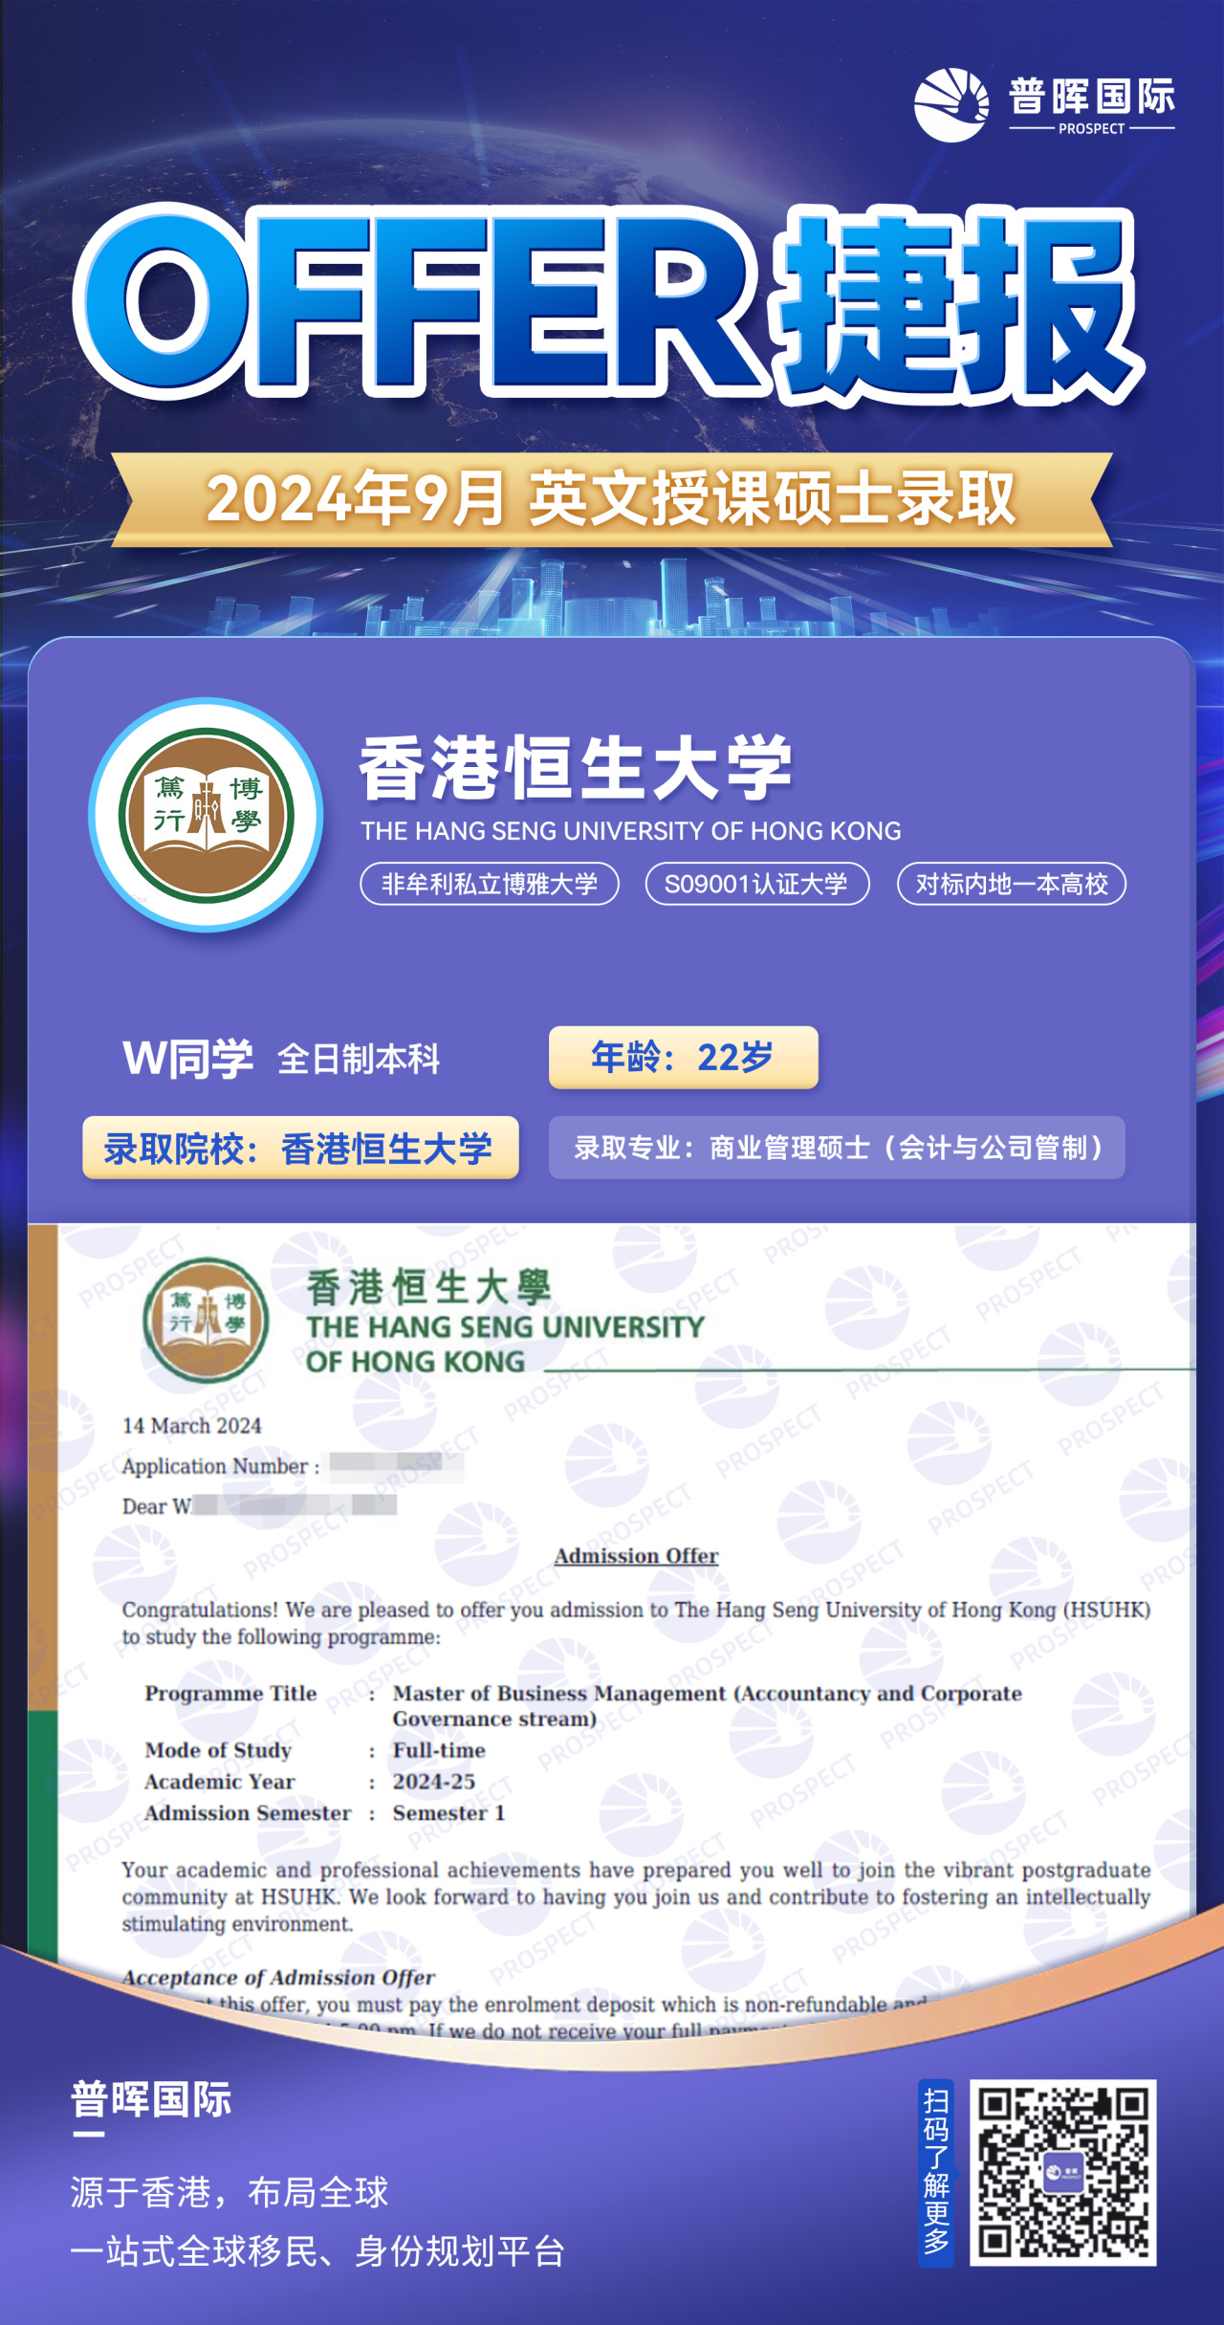Viewport: 1224px width, 2325px height.
Task: Click the 源于香港，布局全球 slogan
Action: pos(229,2191)
